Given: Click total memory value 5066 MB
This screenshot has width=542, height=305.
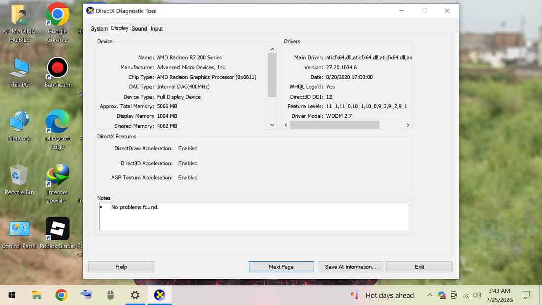Looking at the screenshot, I should point(167,106).
